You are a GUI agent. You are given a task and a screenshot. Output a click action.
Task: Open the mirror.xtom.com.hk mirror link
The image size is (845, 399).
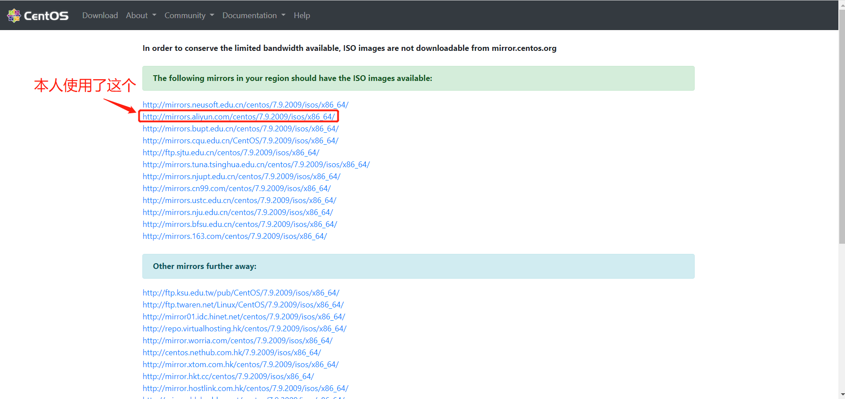(241, 364)
